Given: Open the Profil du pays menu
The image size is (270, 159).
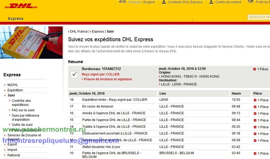Looking at the screenshot, I should pyautogui.click(x=263, y=2).
